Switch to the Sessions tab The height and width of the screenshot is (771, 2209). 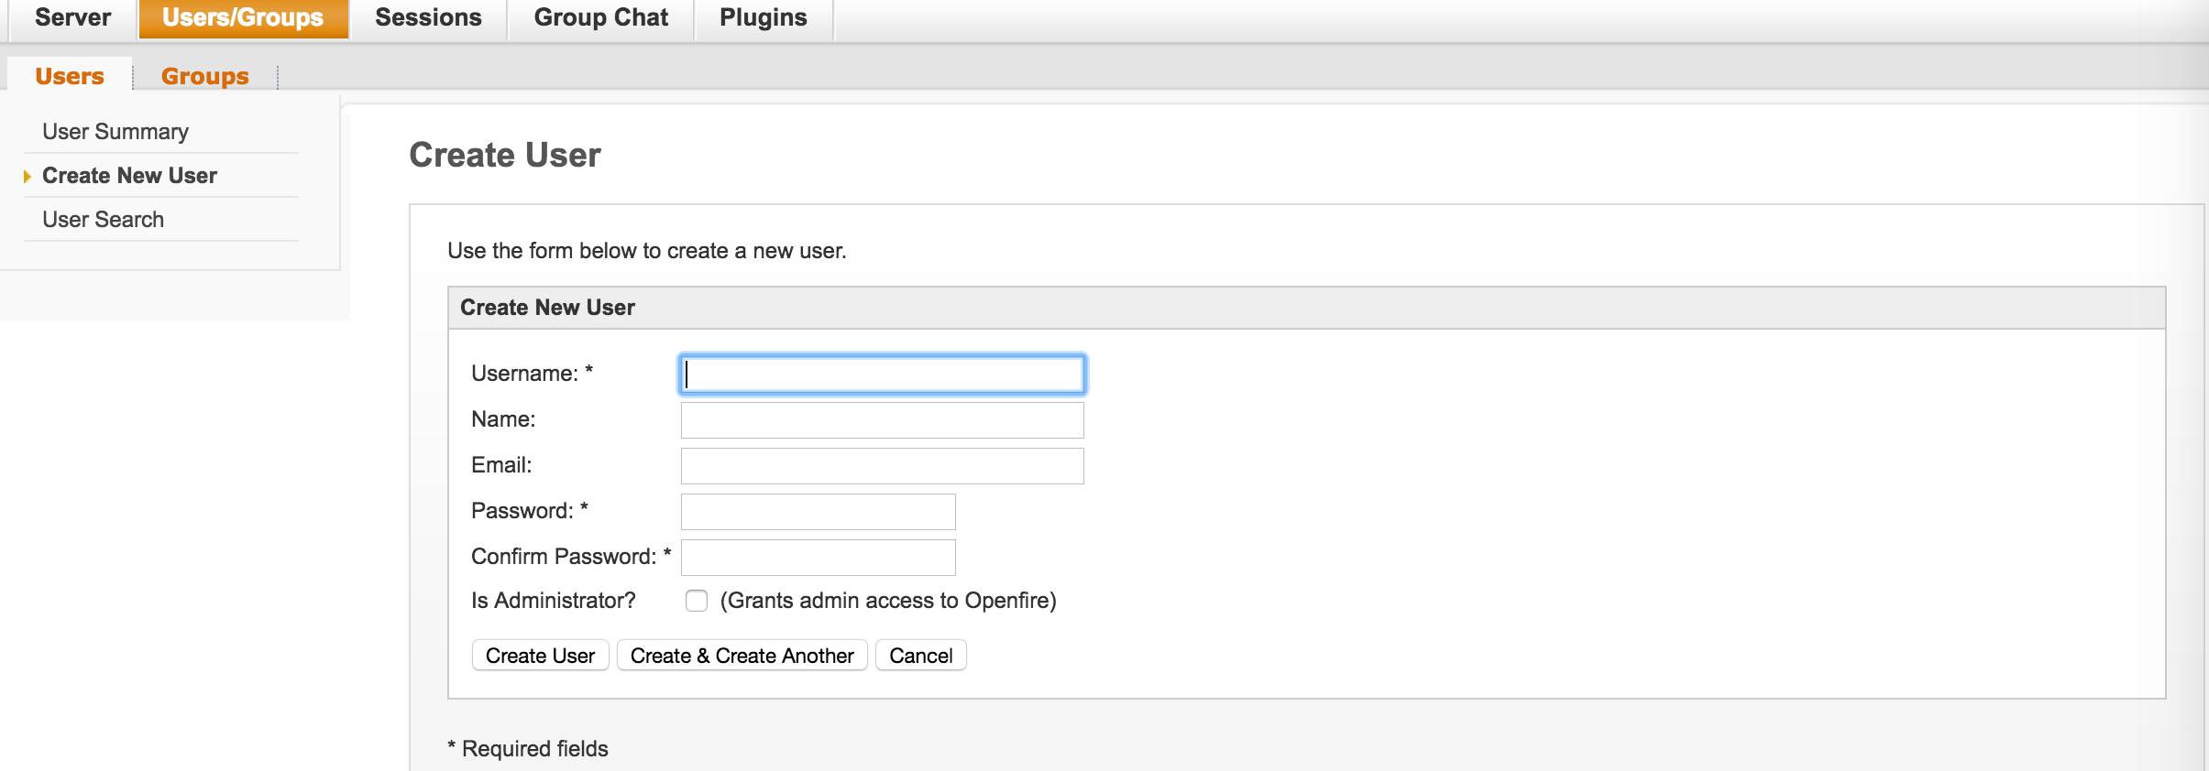(x=428, y=18)
